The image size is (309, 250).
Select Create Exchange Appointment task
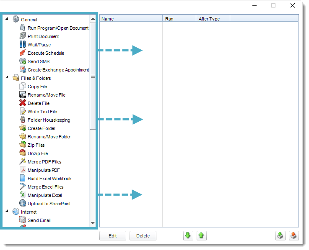pyautogui.click(x=58, y=70)
